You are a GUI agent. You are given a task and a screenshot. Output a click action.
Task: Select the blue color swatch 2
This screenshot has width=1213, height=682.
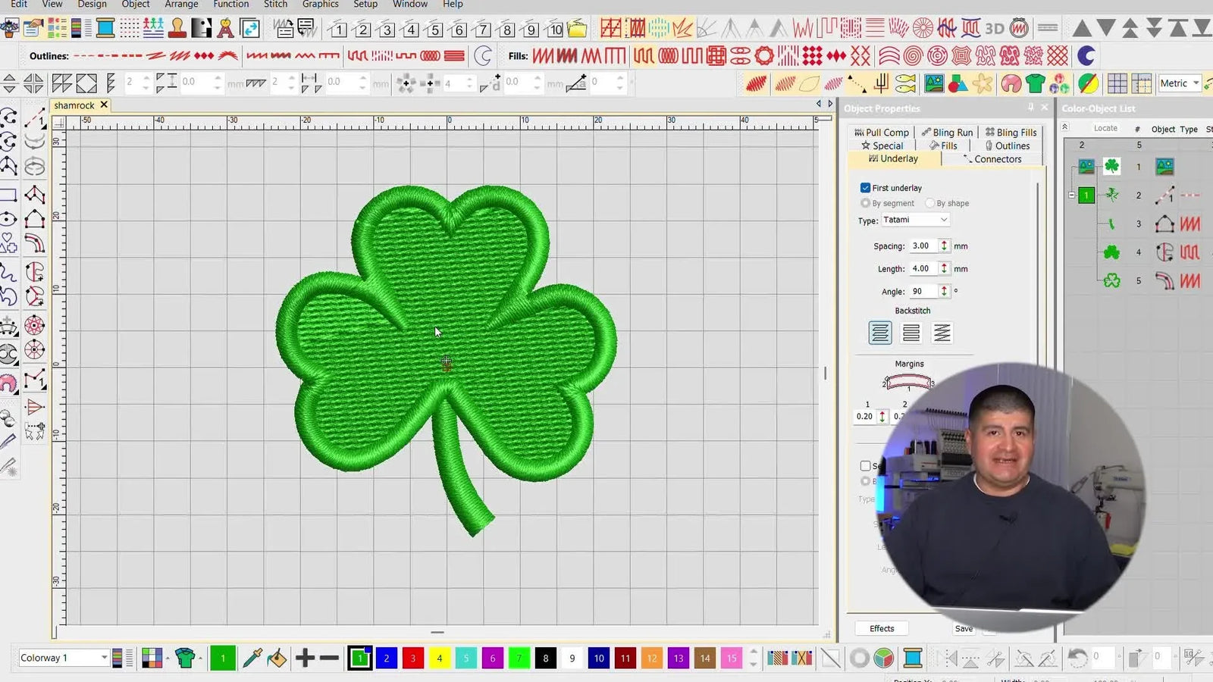(387, 658)
